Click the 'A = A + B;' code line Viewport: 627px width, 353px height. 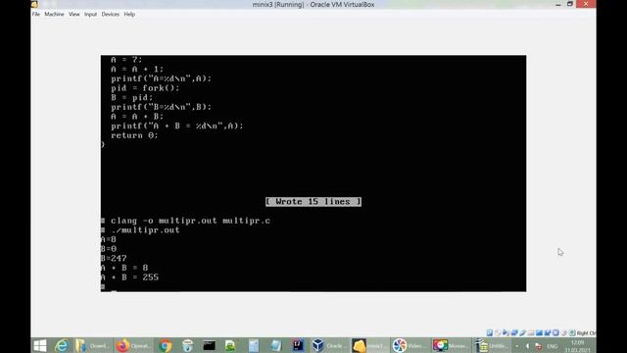137,117
